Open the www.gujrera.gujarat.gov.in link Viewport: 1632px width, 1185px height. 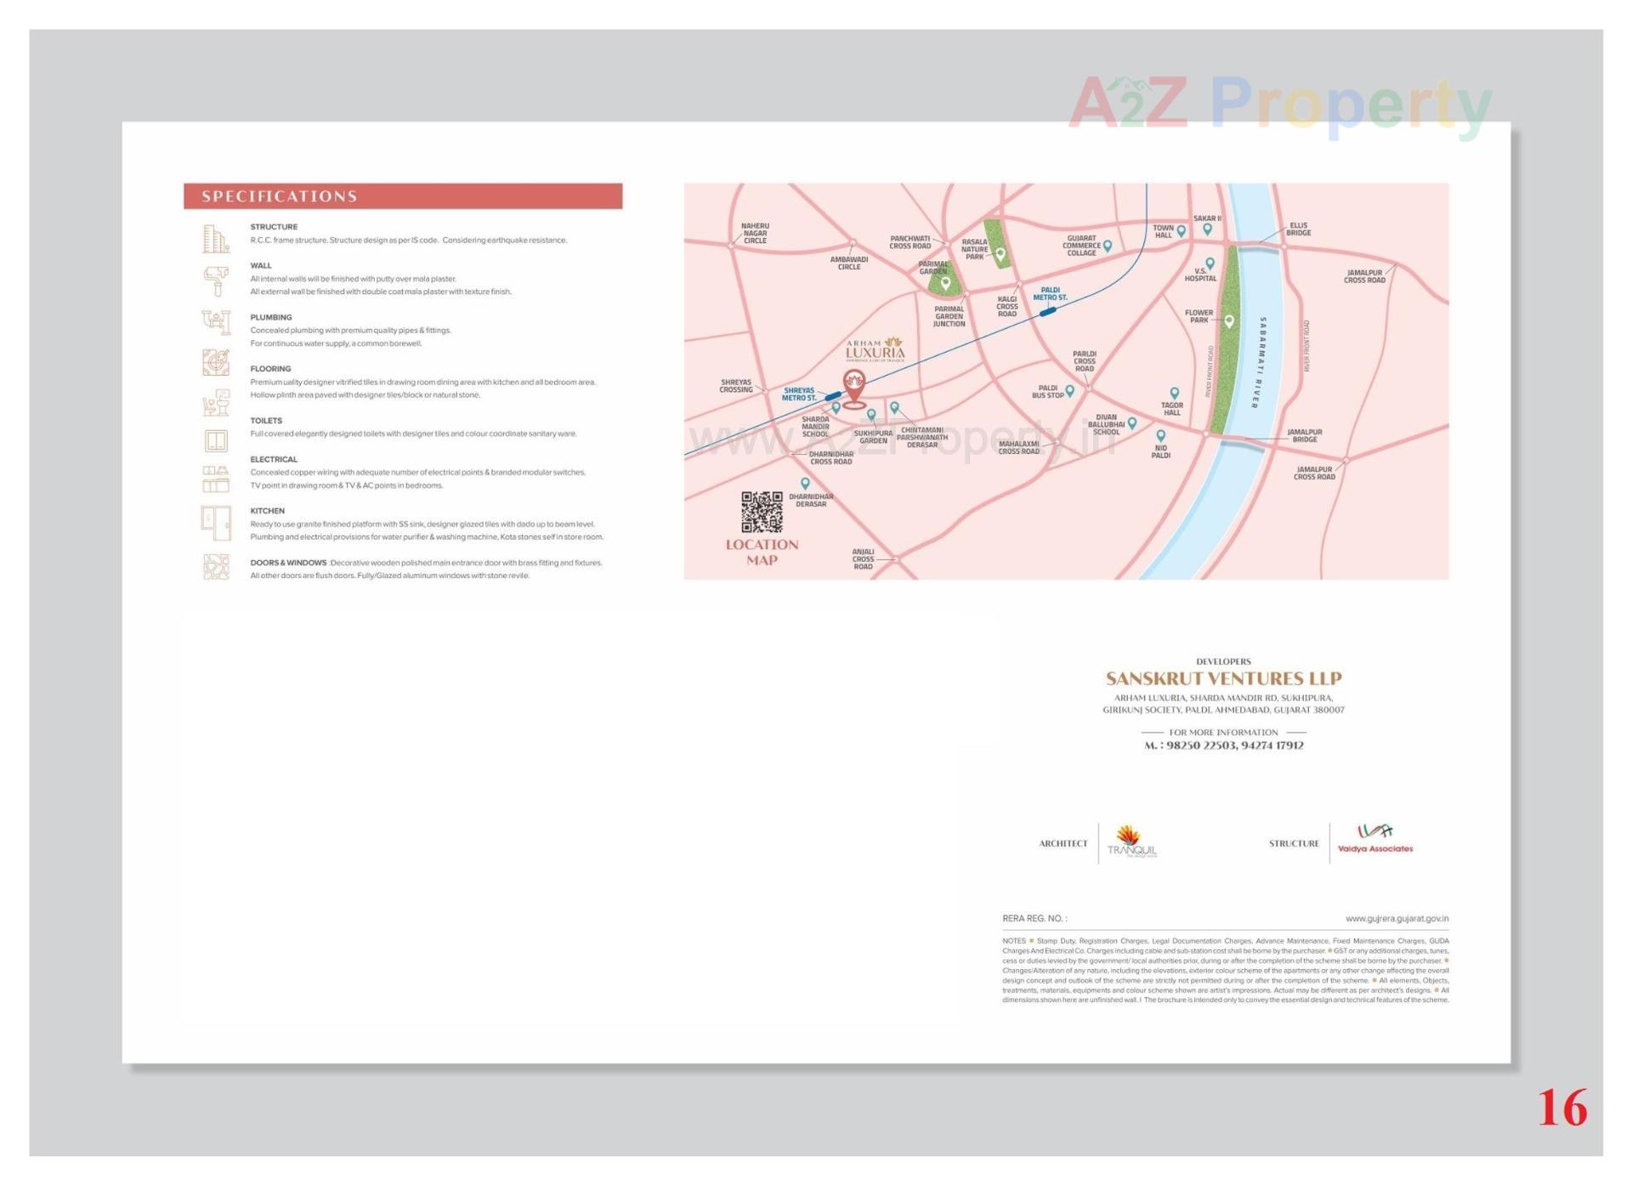pyautogui.click(x=1396, y=918)
